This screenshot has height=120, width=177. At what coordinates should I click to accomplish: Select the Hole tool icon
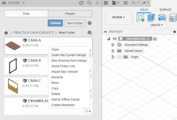[173, 18]
